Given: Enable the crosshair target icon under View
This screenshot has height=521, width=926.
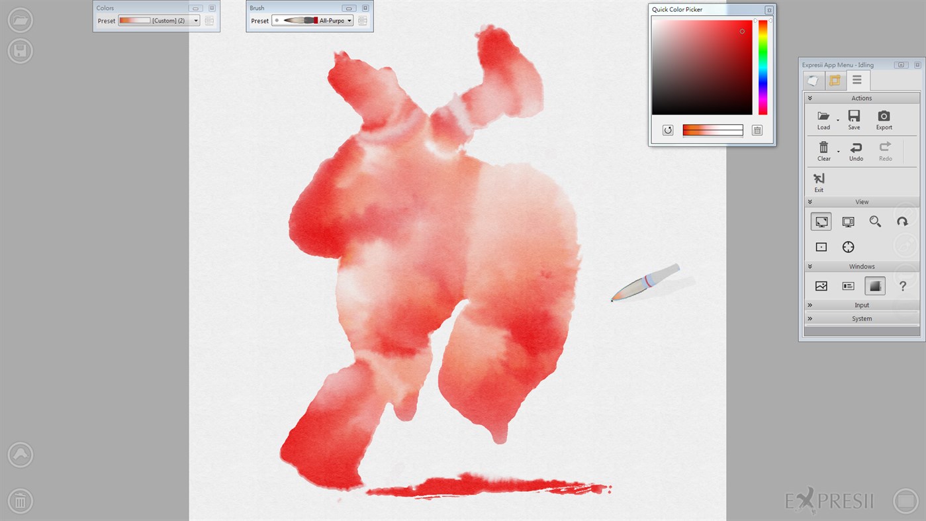Looking at the screenshot, I should tap(848, 246).
